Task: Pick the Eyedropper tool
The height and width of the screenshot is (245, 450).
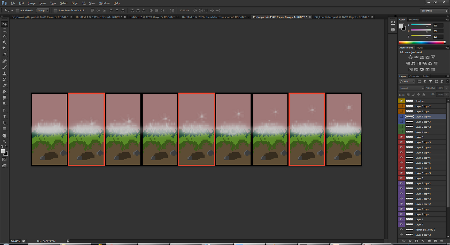Action: (x=4, y=55)
